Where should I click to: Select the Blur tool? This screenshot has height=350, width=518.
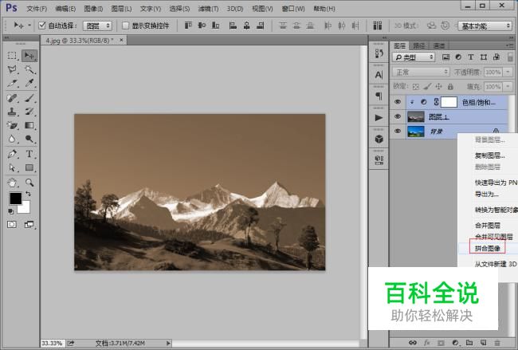click(12, 139)
